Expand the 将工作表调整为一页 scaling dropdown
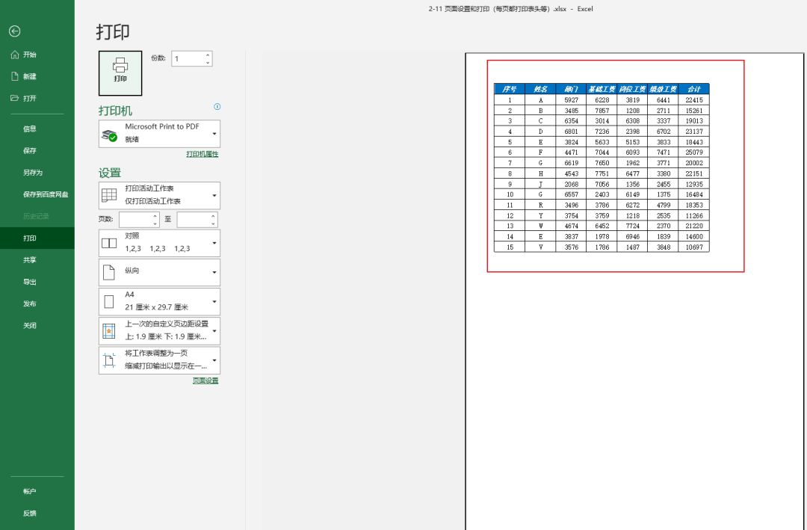This screenshot has width=807, height=530. point(214,360)
